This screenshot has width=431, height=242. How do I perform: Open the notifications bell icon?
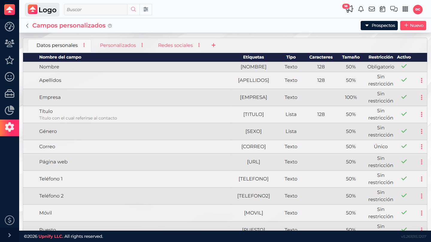coord(361,9)
